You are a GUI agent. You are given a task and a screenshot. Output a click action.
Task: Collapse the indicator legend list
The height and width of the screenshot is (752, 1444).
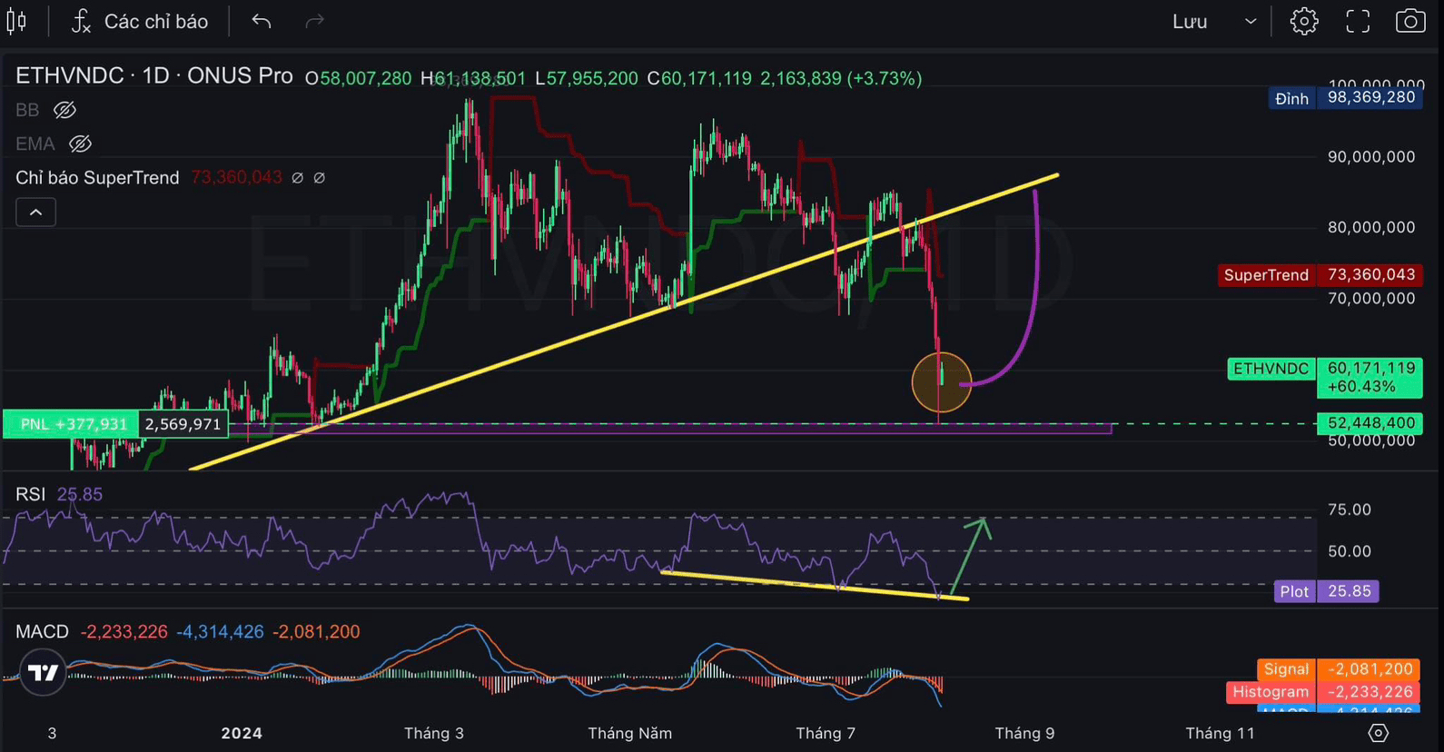pos(35,213)
